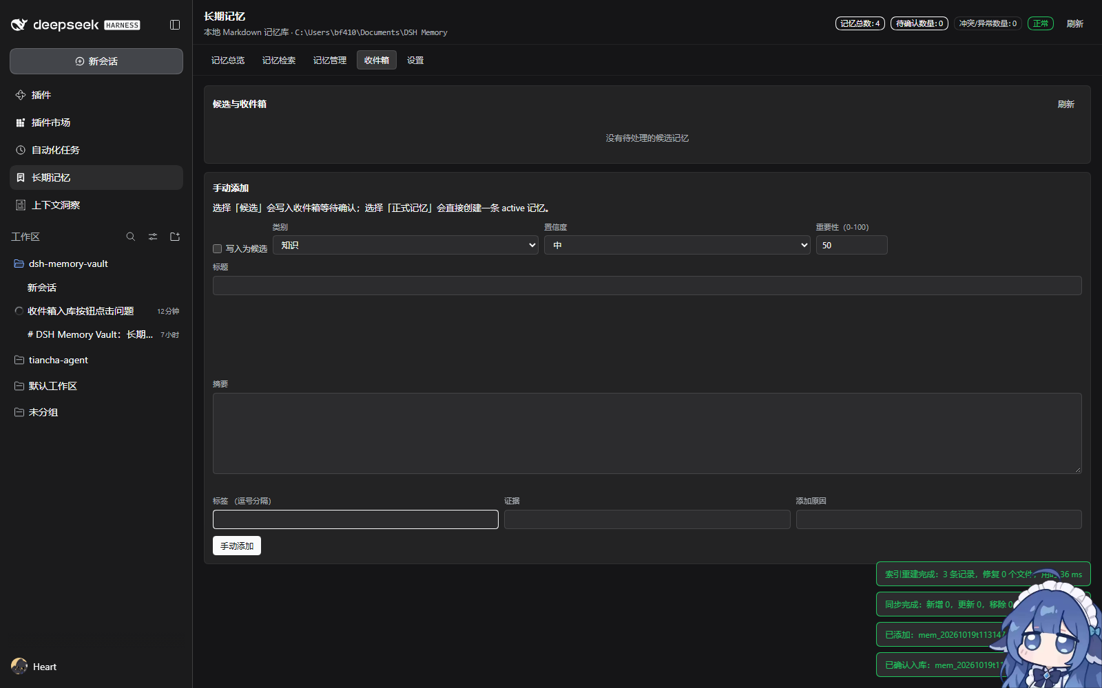The image size is (1102, 688).
Task: Expand 未分组 folder
Action: pyautogui.click(x=19, y=412)
